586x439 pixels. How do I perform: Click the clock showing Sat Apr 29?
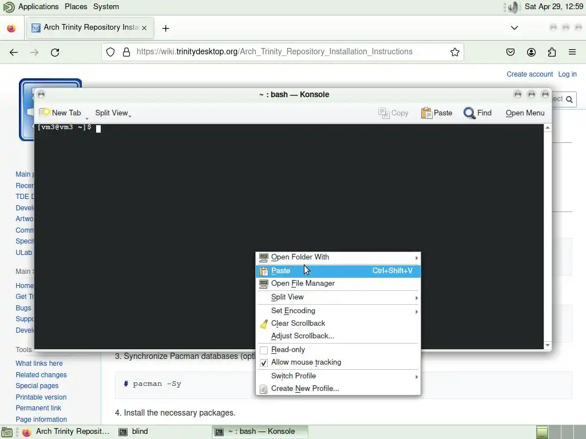(x=554, y=7)
